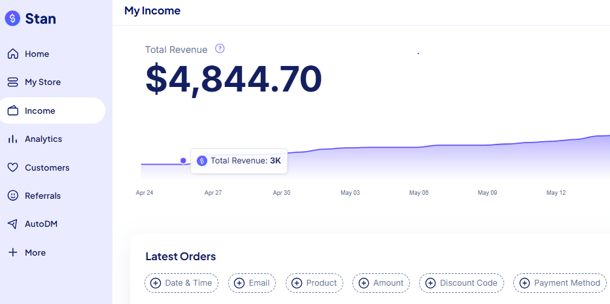Screen dimensions: 610x304
Task: Select the My Store stack icon
Action: tap(13, 82)
